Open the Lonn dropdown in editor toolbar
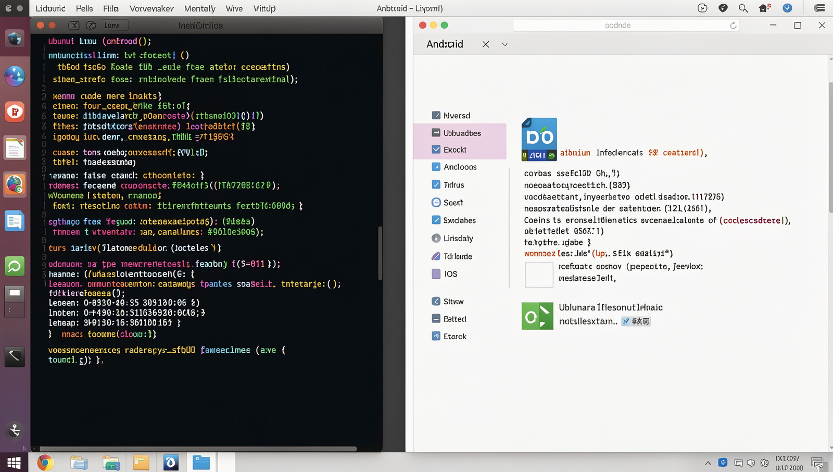 click(x=114, y=25)
